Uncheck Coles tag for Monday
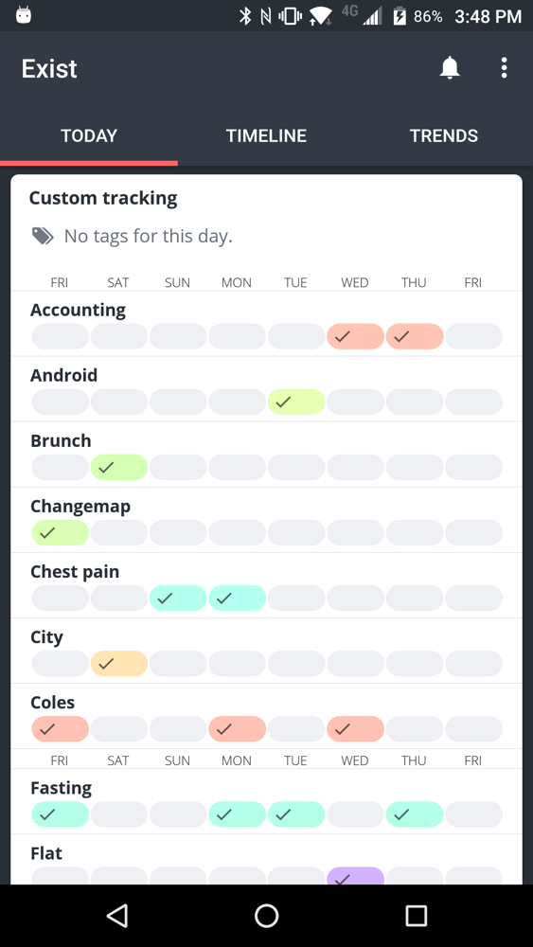 coord(238,729)
